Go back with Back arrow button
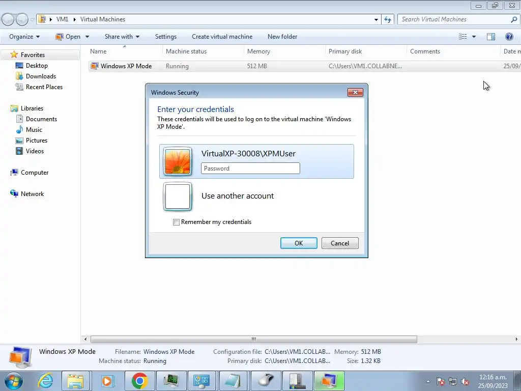Viewport: 521px width, 391px height. coord(8,20)
